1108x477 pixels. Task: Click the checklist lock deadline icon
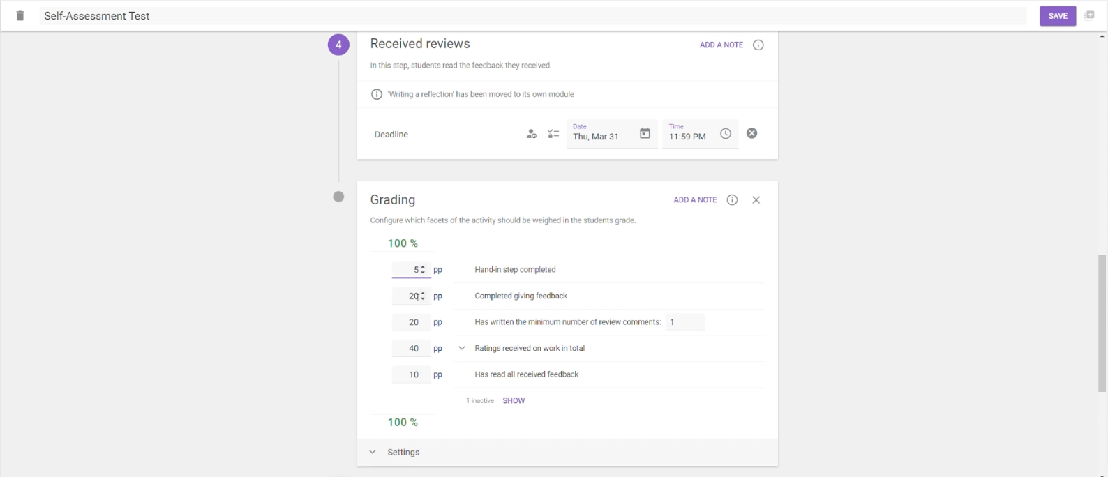click(553, 134)
